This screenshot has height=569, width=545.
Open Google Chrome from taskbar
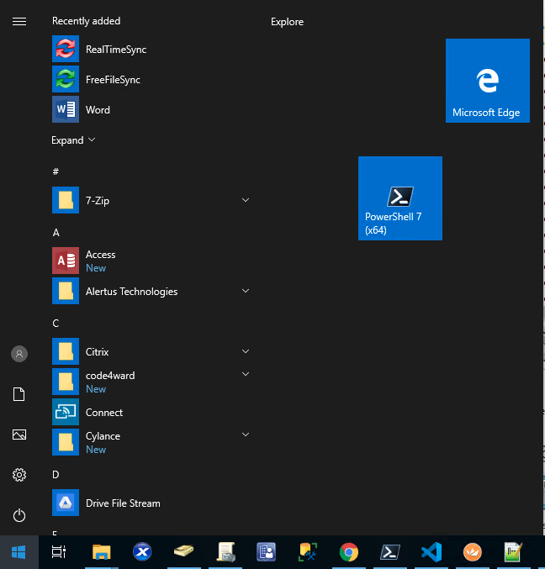click(348, 552)
